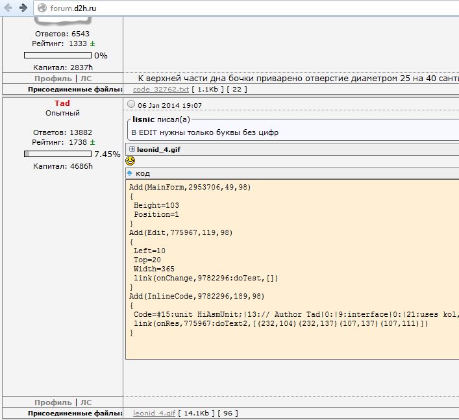
Task: Click the blue diamond icon beside 'код'
Action: (130, 173)
